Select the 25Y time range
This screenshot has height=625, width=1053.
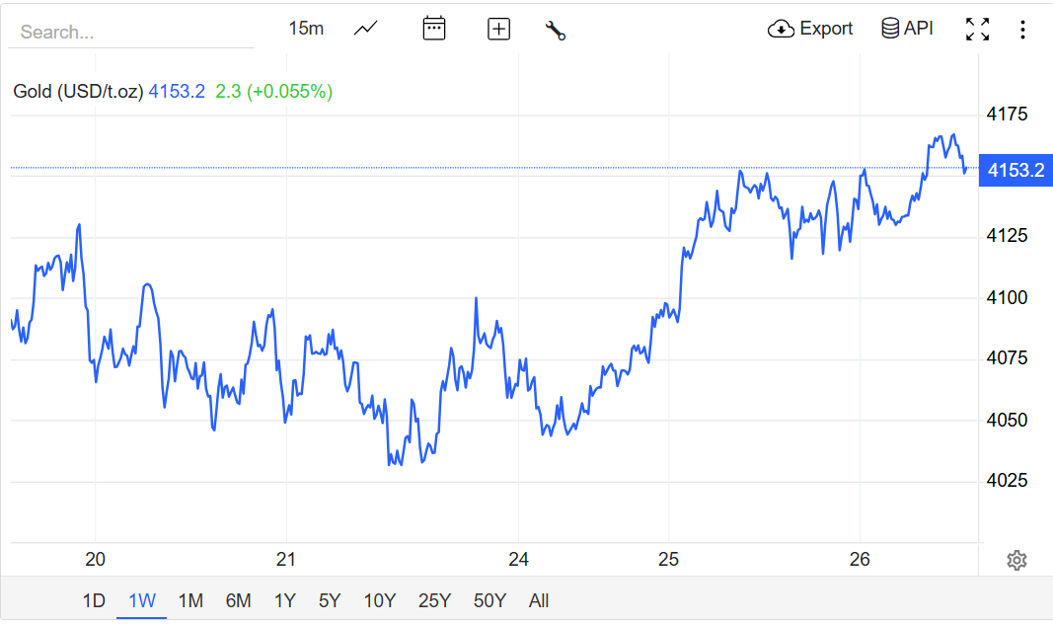click(434, 600)
